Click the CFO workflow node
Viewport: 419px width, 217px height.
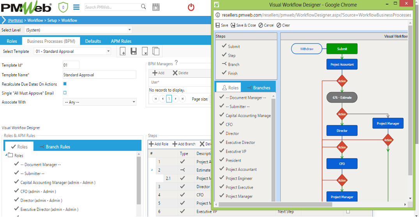click(342, 164)
